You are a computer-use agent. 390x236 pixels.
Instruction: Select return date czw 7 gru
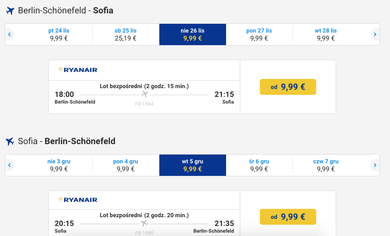point(326,165)
